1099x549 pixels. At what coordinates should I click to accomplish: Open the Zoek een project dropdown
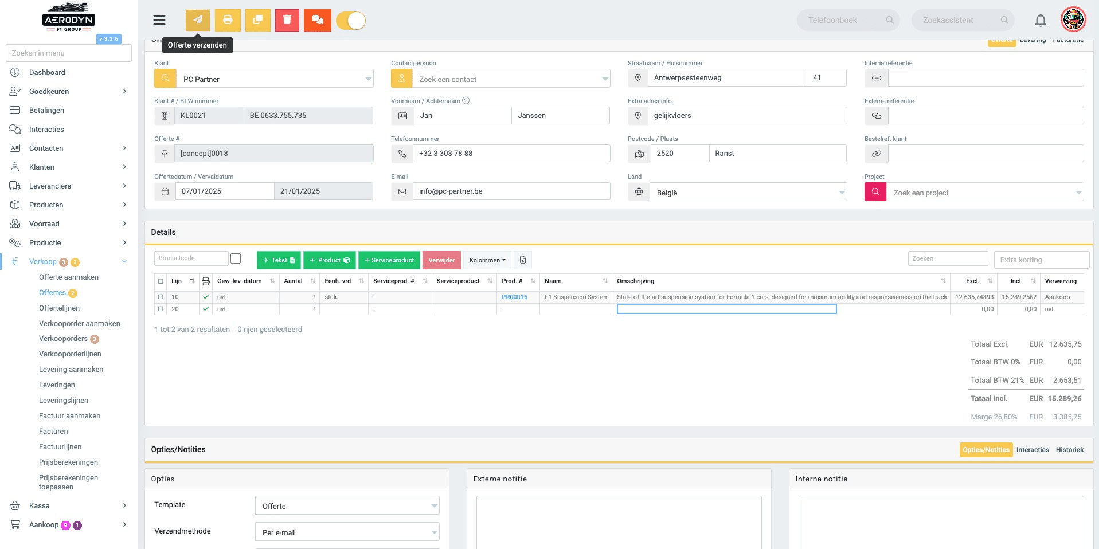(x=985, y=192)
